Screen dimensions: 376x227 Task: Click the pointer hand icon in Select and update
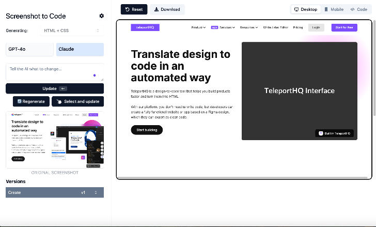pyautogui.click(x=59, y=101)
